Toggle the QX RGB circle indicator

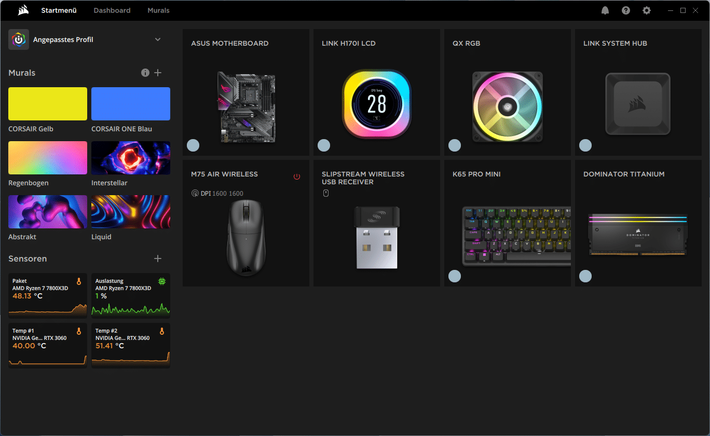click(455, 145)
